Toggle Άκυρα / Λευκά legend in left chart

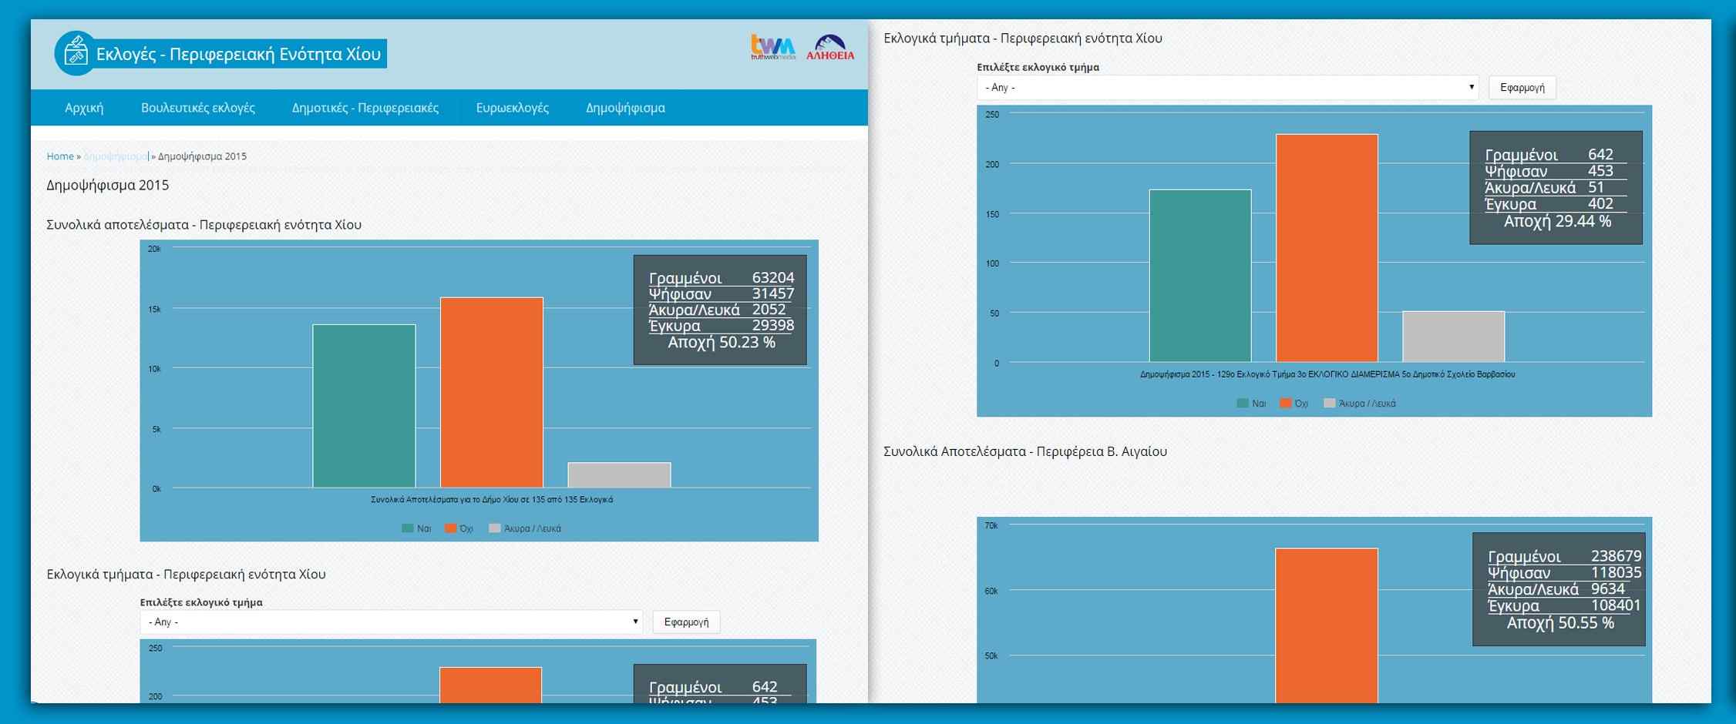point(525,528)
